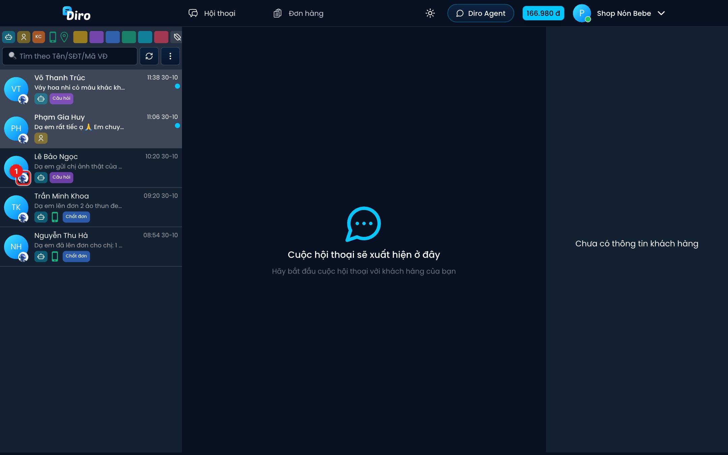728x455 pixels.
Task: Open Diro Agent chat
Action: pyautogui.click(x=481, y=13)
